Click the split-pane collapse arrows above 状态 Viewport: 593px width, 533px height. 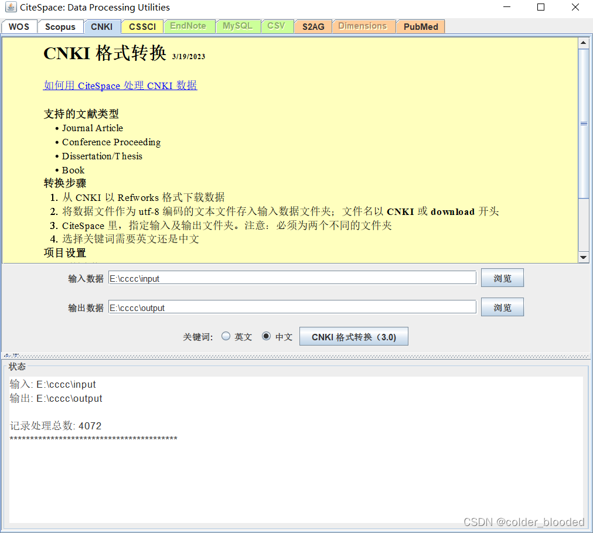[x=11, y=356]
